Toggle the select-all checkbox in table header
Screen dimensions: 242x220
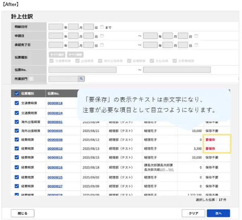pos(17,94)
